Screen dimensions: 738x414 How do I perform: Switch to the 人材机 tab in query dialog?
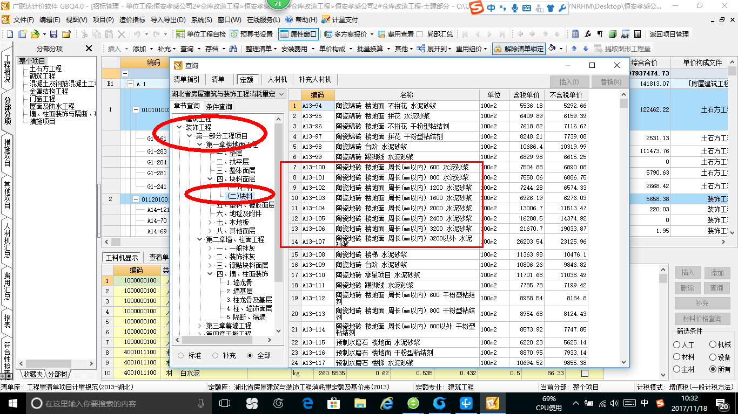[x=278, y=79]
